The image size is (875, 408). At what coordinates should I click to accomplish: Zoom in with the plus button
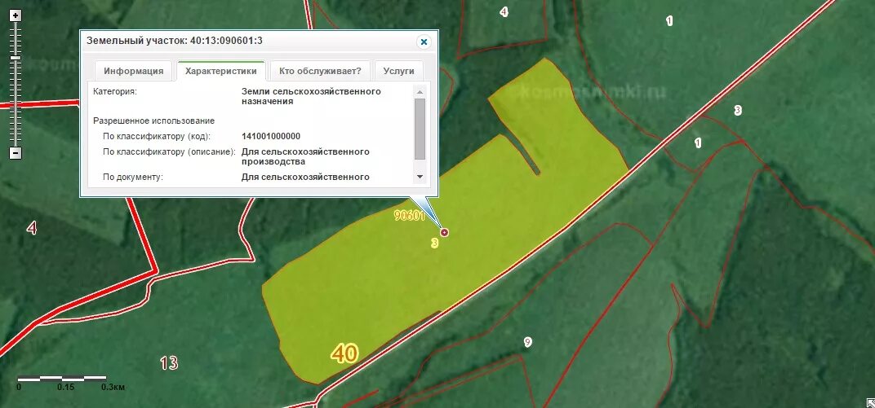(16, 15)
